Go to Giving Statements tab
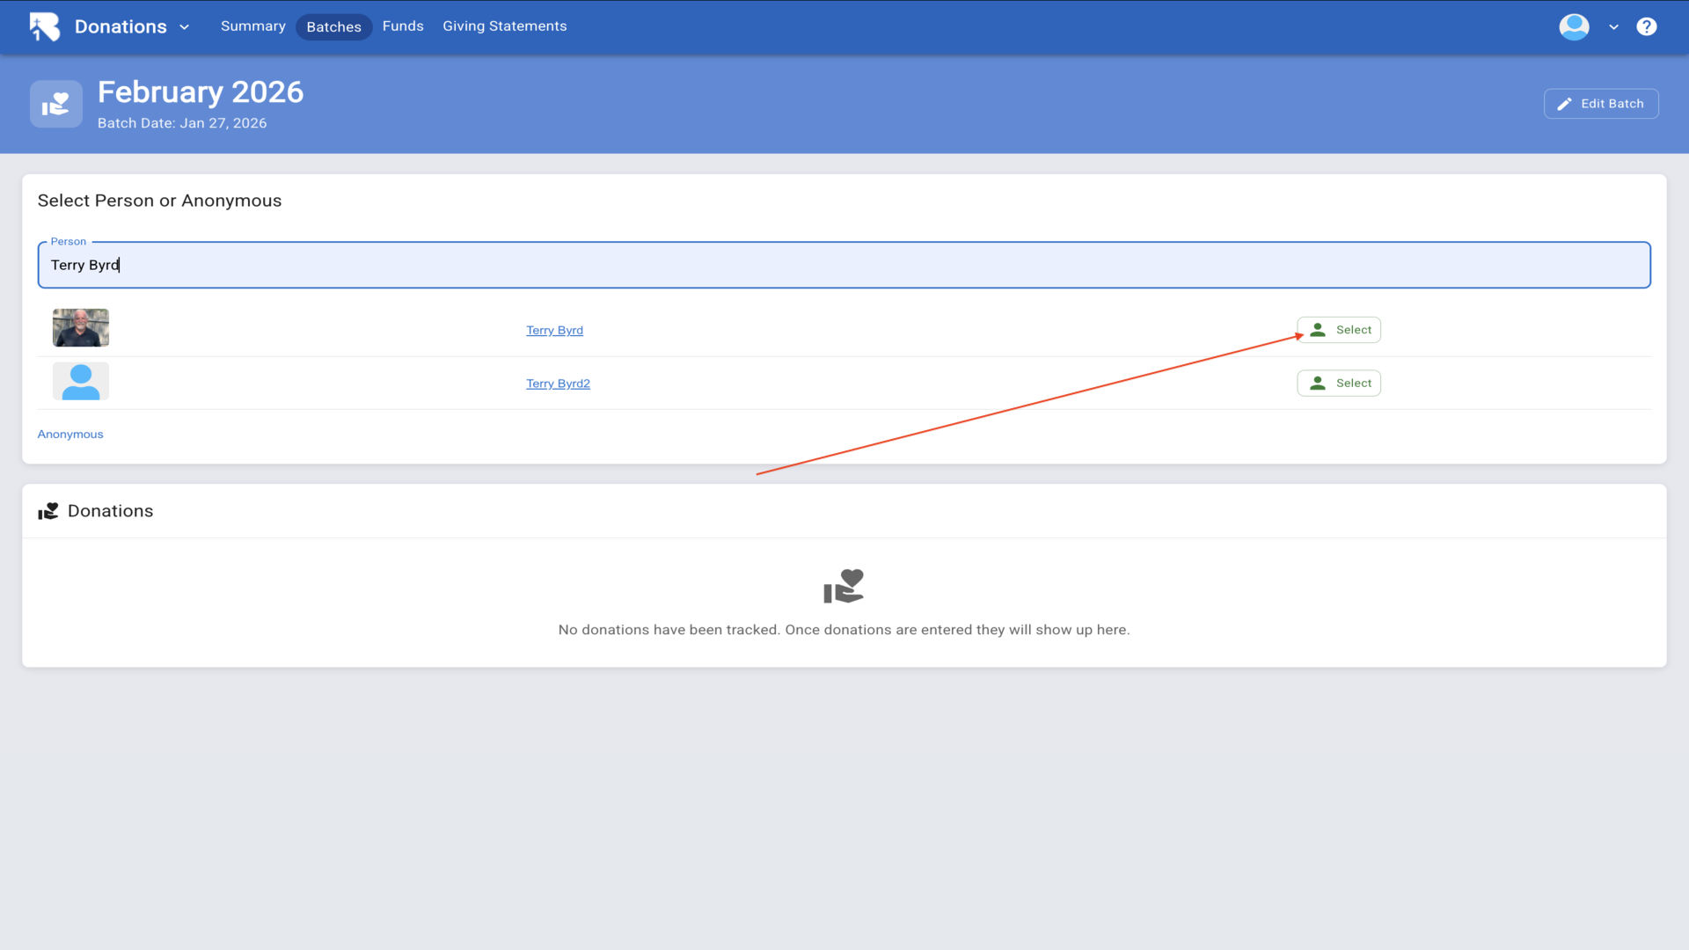The height and width of the screenshot is (950, 1689). pyautogui.click(x=504, y=26)
